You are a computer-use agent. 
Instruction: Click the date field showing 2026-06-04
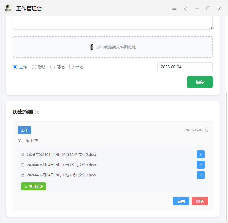[185, 67]
